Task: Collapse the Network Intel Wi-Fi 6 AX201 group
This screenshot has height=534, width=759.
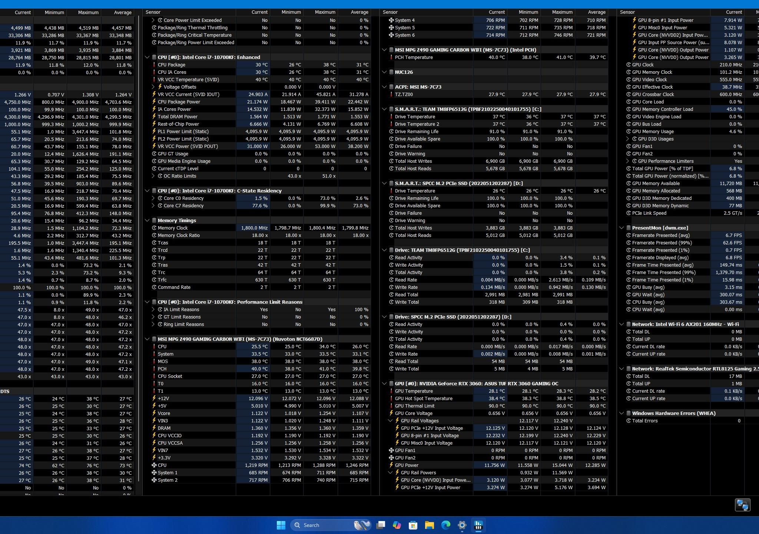Action: tap(622, 324)
